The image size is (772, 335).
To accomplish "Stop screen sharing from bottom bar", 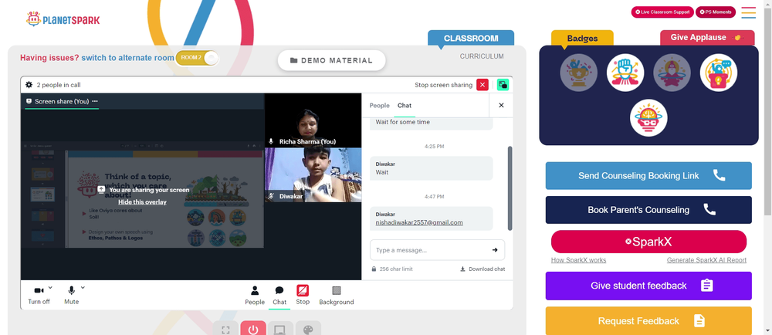I will (303, 295).
